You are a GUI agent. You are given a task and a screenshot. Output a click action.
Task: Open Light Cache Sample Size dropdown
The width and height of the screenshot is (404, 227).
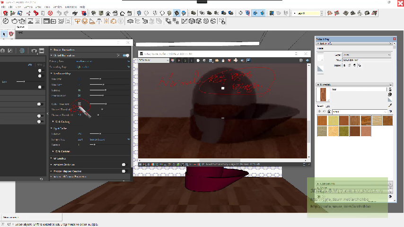coord(109,140)
